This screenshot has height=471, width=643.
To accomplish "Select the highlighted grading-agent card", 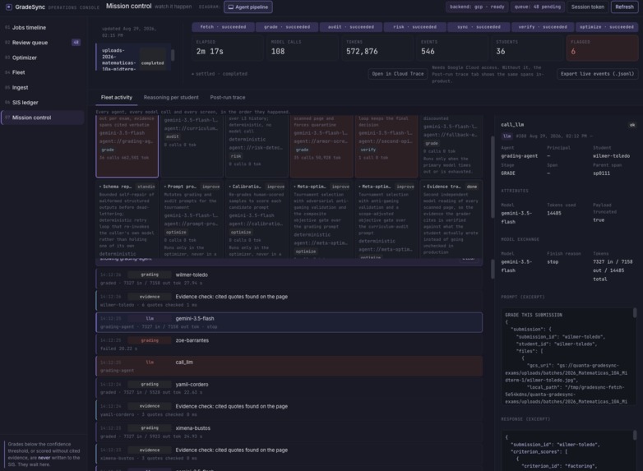I will [127, 146].
